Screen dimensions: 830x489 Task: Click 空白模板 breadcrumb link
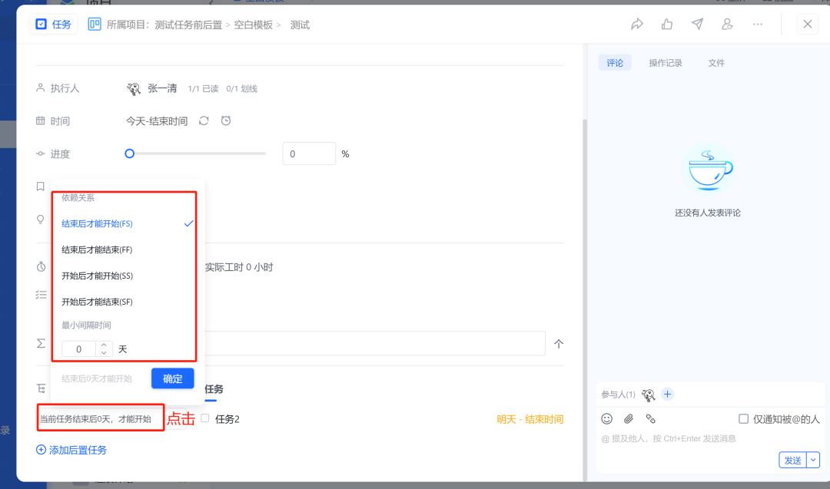point(254,25)
